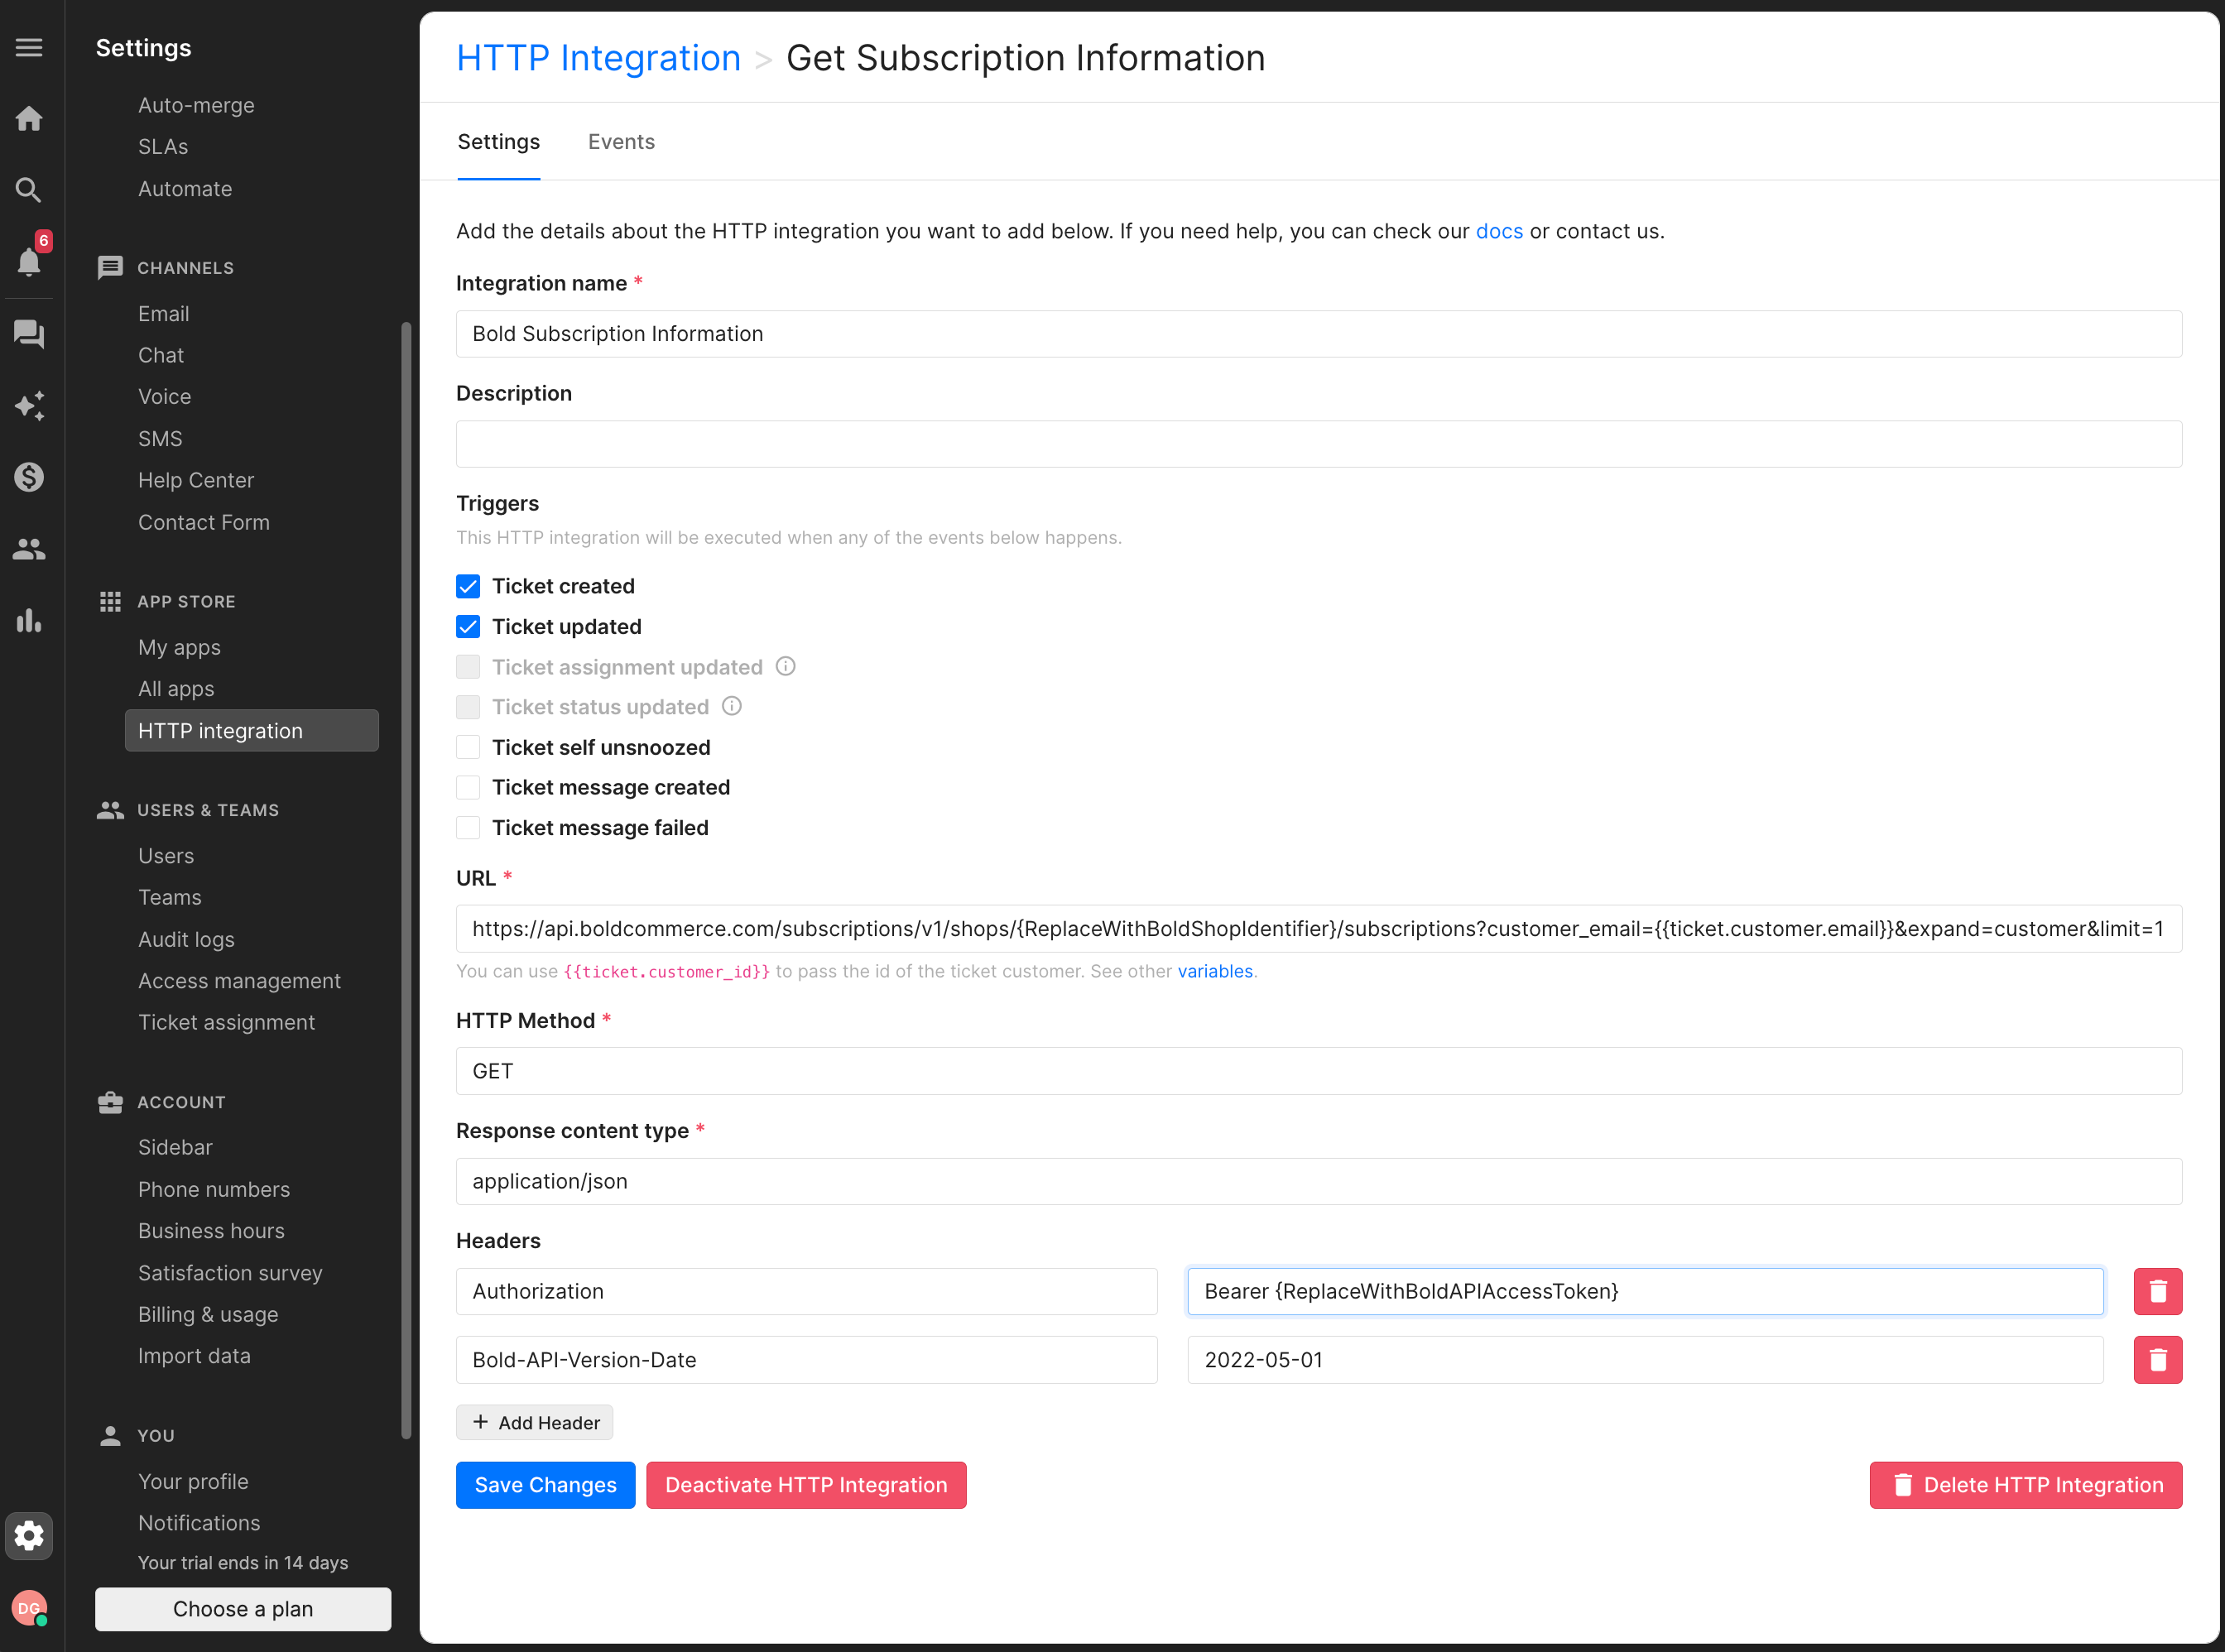This screenshot has width=2225, height=1652.
Task: Click the Account briefcase icon
Action: tap(110, 1102)
